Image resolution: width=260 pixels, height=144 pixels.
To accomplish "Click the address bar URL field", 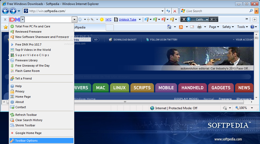I will pos(94,11).
